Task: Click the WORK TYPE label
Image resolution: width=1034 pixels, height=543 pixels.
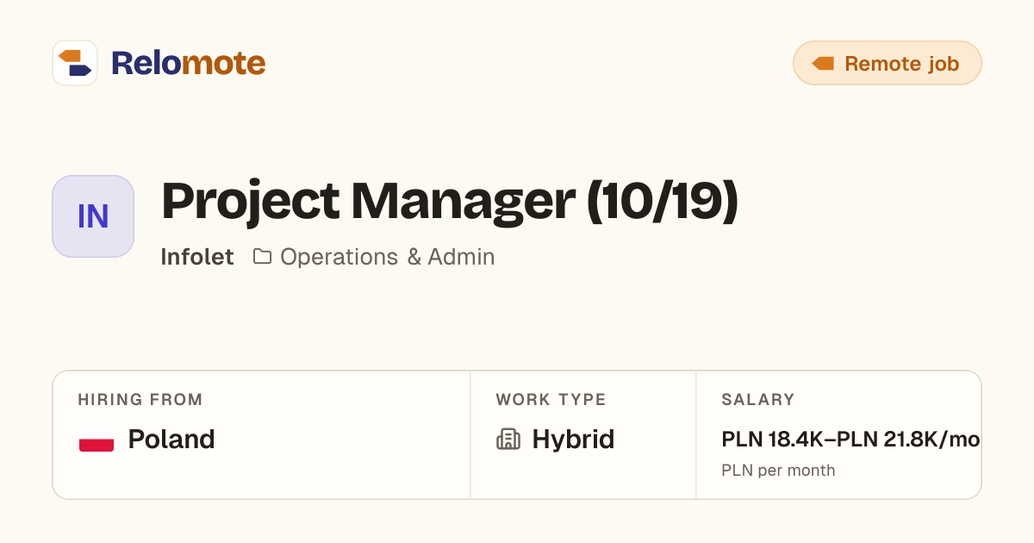Action: [551, 400]
